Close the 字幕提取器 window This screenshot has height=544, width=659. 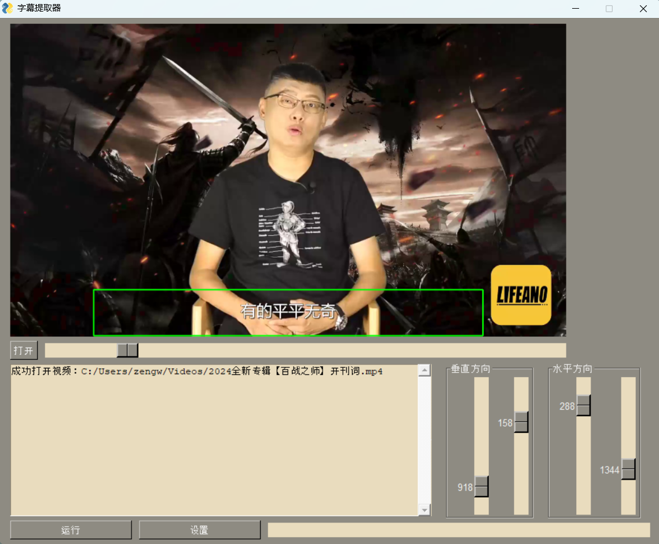[x=643, y=9]
